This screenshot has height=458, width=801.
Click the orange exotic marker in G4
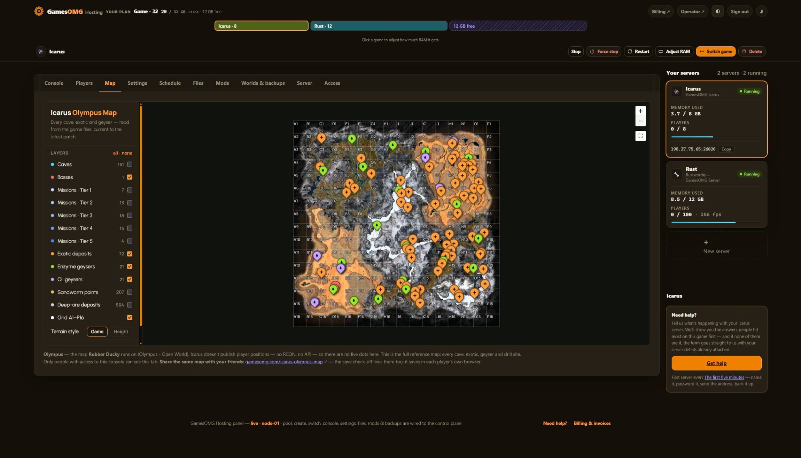click(x=371, y=173)
